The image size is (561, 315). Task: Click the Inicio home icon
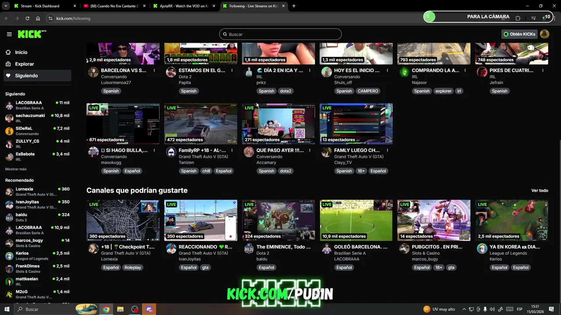(8, 52)
